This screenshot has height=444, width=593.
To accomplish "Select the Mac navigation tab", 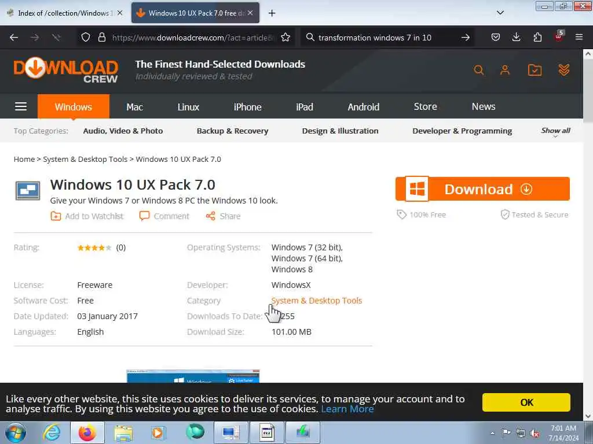I will point(134,107).
